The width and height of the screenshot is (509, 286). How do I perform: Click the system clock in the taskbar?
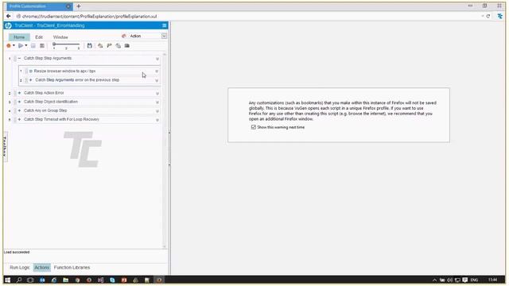(492, 280)
